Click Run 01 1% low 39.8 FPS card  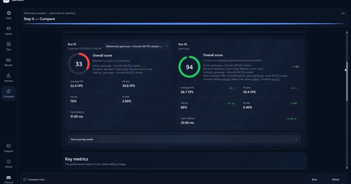[x=145, y=84]
